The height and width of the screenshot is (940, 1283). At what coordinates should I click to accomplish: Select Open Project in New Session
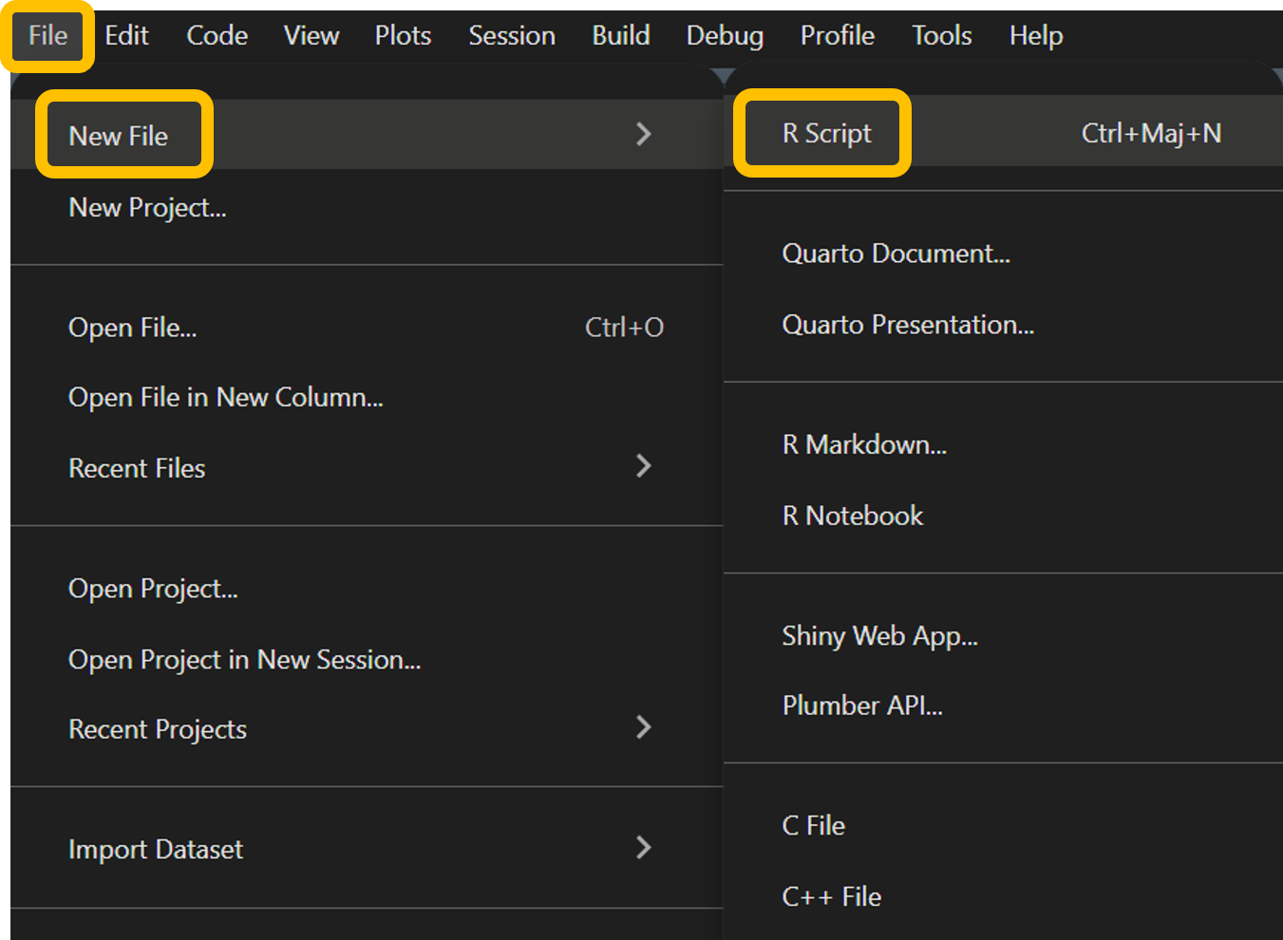[x=244, y=659]
